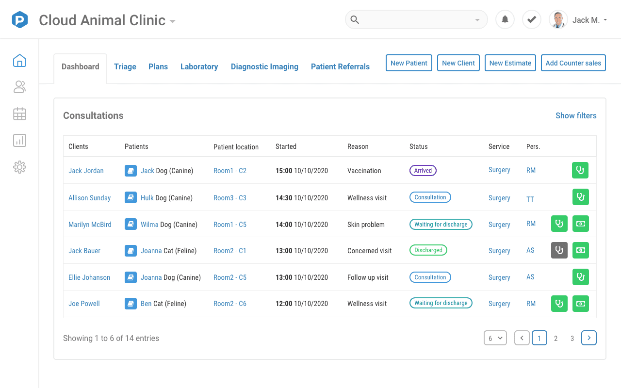Click the New Patient button
This screenshot has height=388, width=621.
pyautogui.click(x=409, y=63)
